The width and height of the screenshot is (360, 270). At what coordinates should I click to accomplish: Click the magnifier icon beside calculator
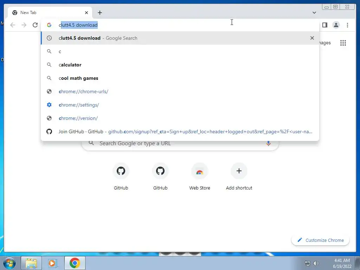coord(49,65)
